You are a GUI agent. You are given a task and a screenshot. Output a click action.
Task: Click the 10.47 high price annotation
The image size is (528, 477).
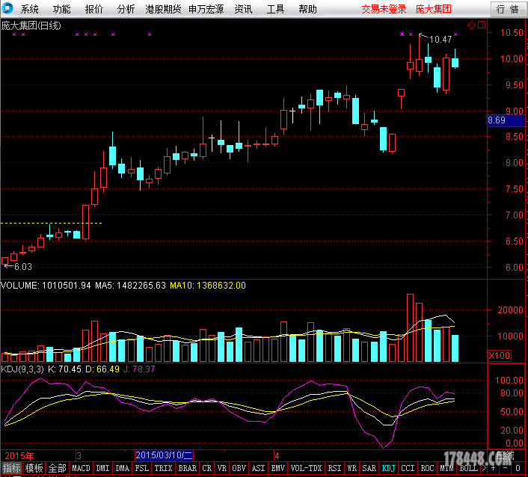point(440,40)
